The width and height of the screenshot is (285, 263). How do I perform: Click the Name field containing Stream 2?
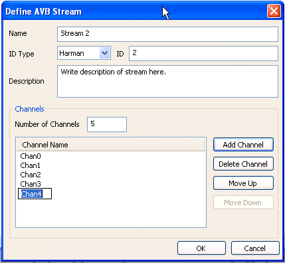[x=167, y=34]
